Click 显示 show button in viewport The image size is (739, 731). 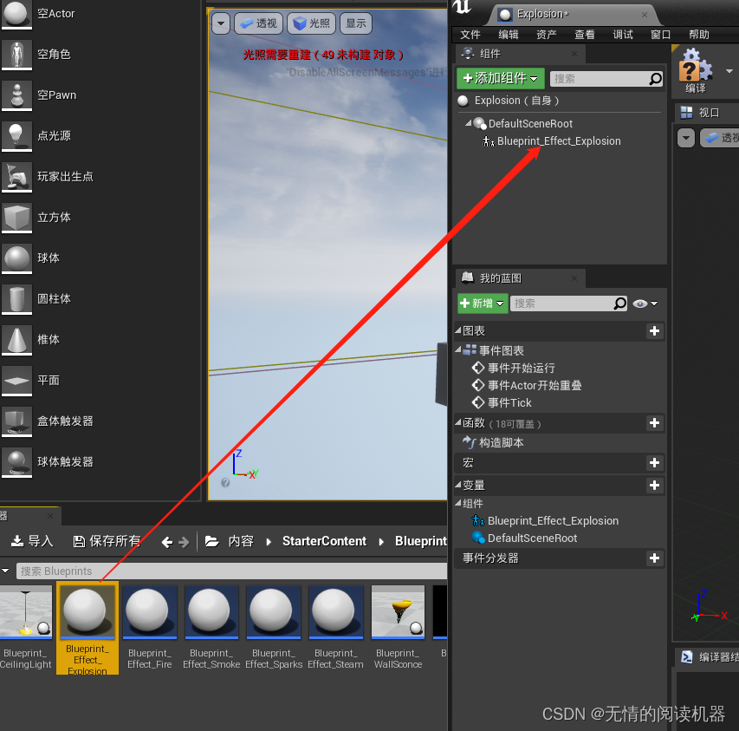point(356,23)
